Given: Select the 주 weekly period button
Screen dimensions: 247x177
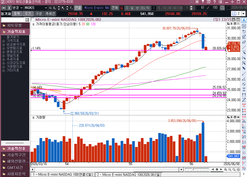Looking at the screenshot, I should pos(127,8).
